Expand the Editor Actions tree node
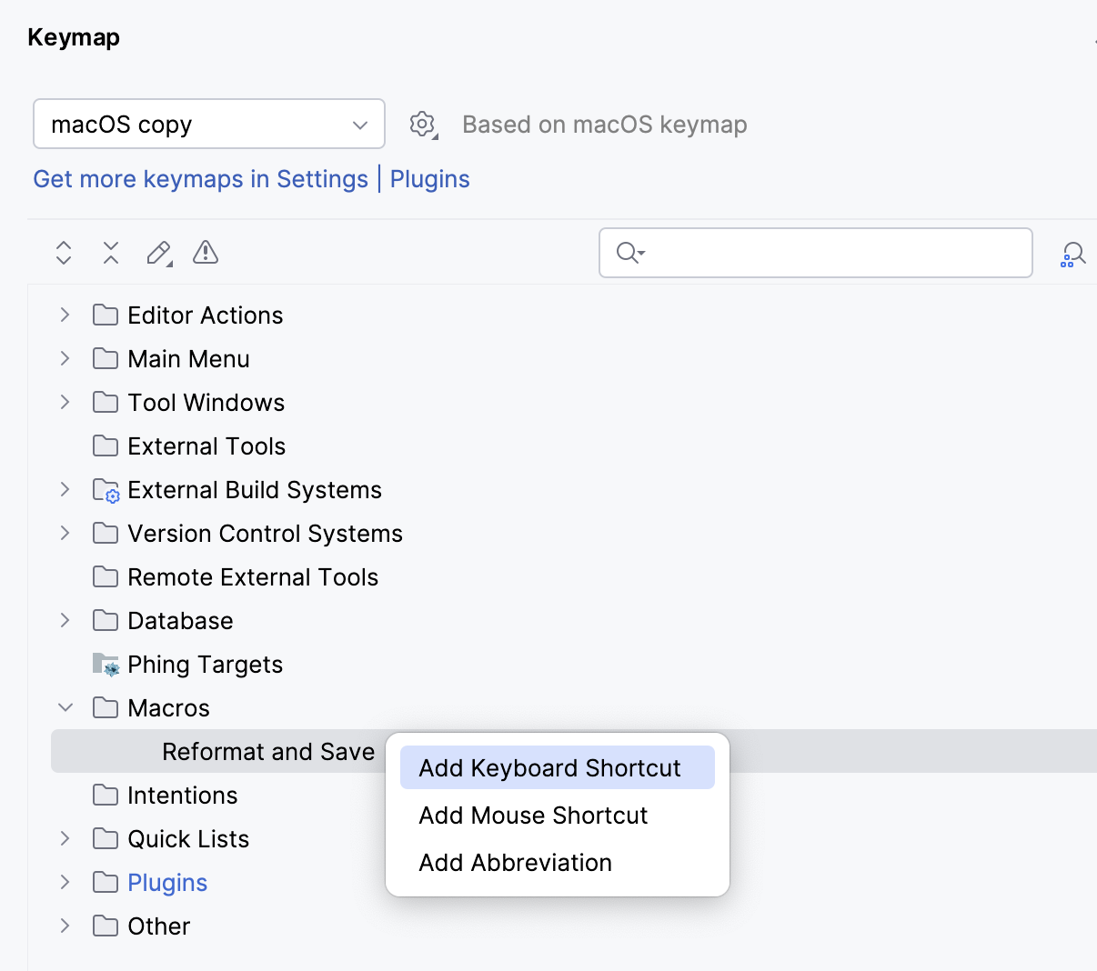The width and height of the screenshot is (1097, 971). click(63, 315)
